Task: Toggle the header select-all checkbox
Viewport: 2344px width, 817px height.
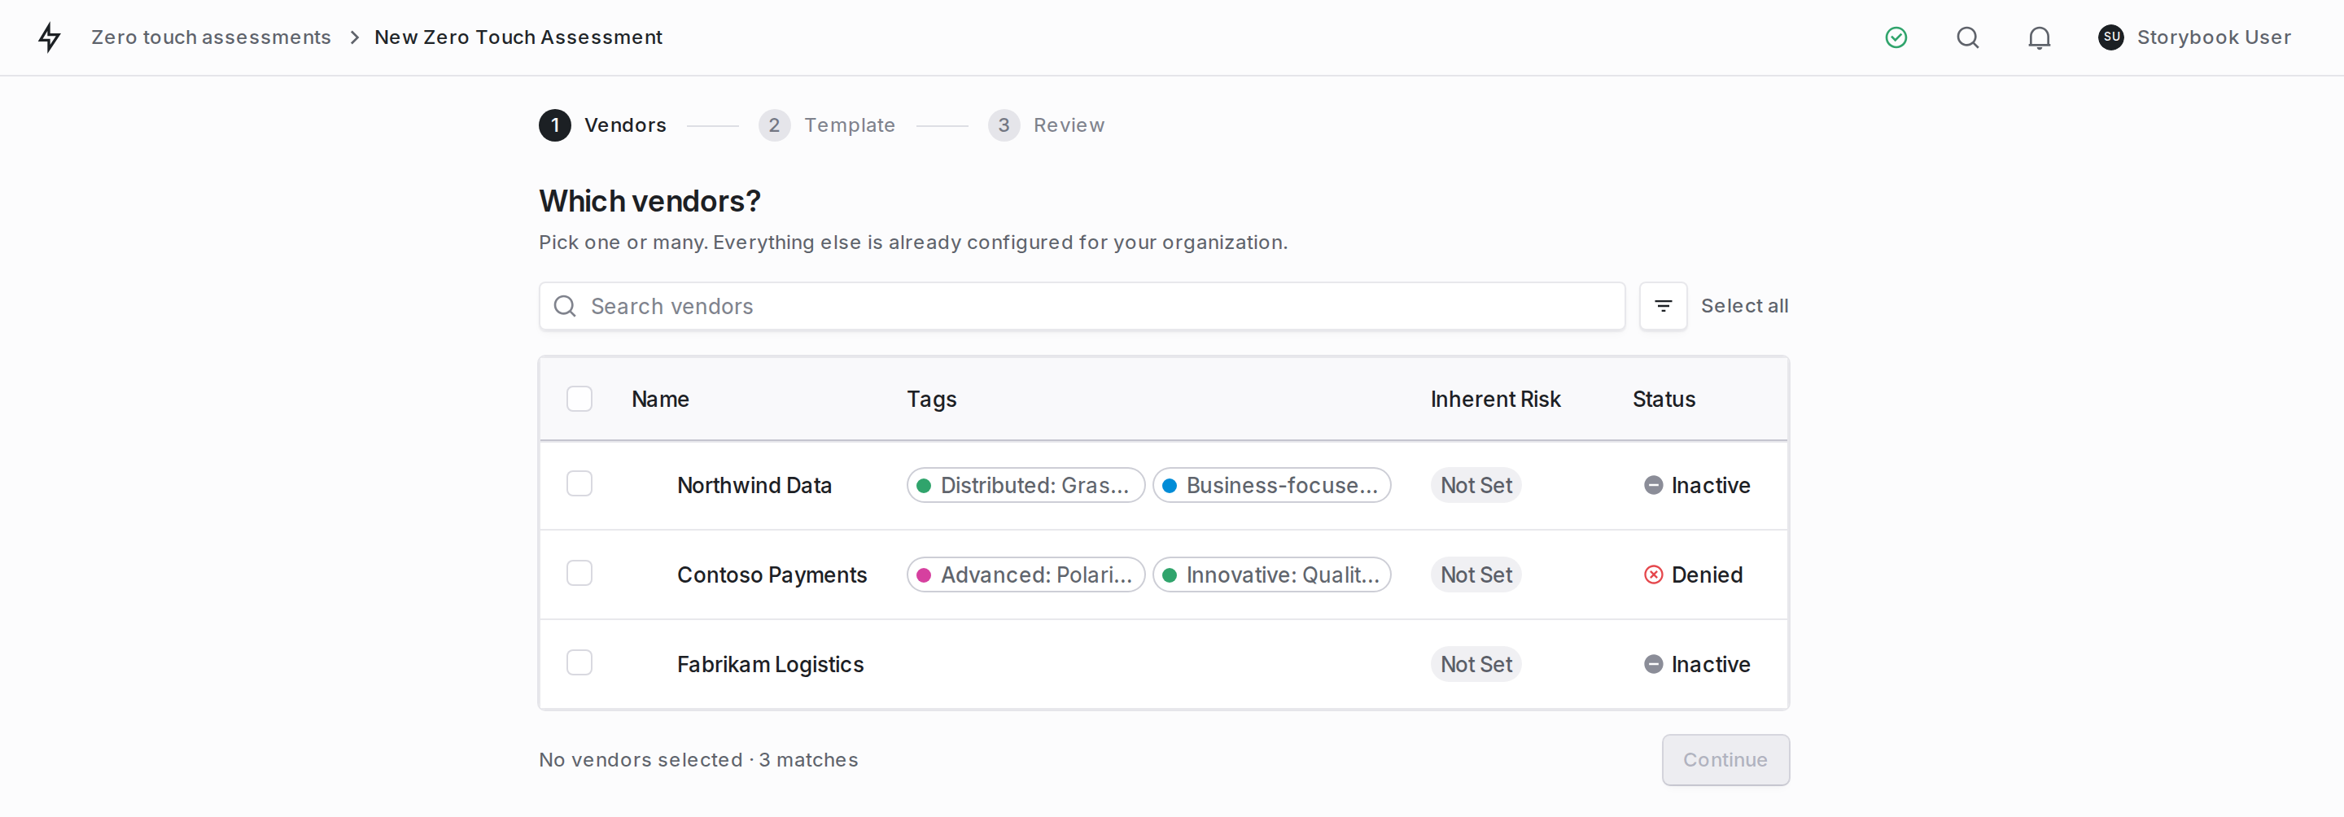Action: click(x=579, y=399)
